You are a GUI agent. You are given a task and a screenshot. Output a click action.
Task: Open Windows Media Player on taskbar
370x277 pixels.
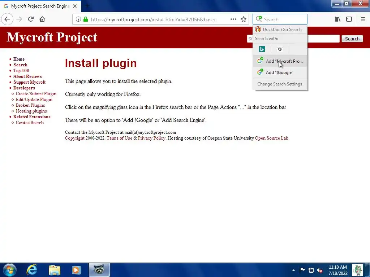coord(76,270)
